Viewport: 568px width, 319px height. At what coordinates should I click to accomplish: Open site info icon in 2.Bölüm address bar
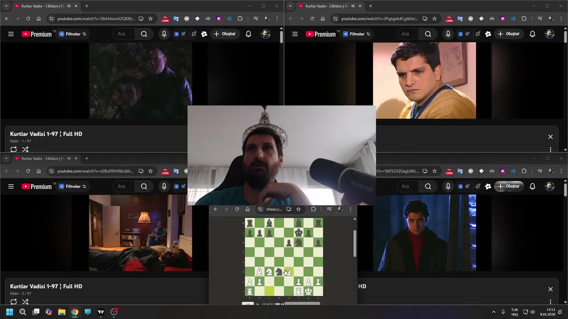click(335, 19)
